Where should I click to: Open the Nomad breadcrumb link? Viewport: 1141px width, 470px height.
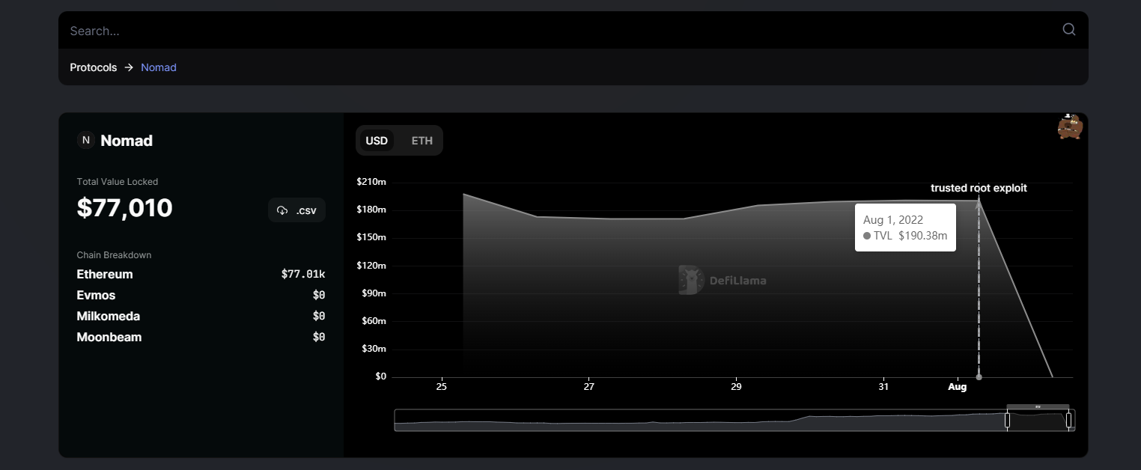pyautogui.click(x=159, y=67)
